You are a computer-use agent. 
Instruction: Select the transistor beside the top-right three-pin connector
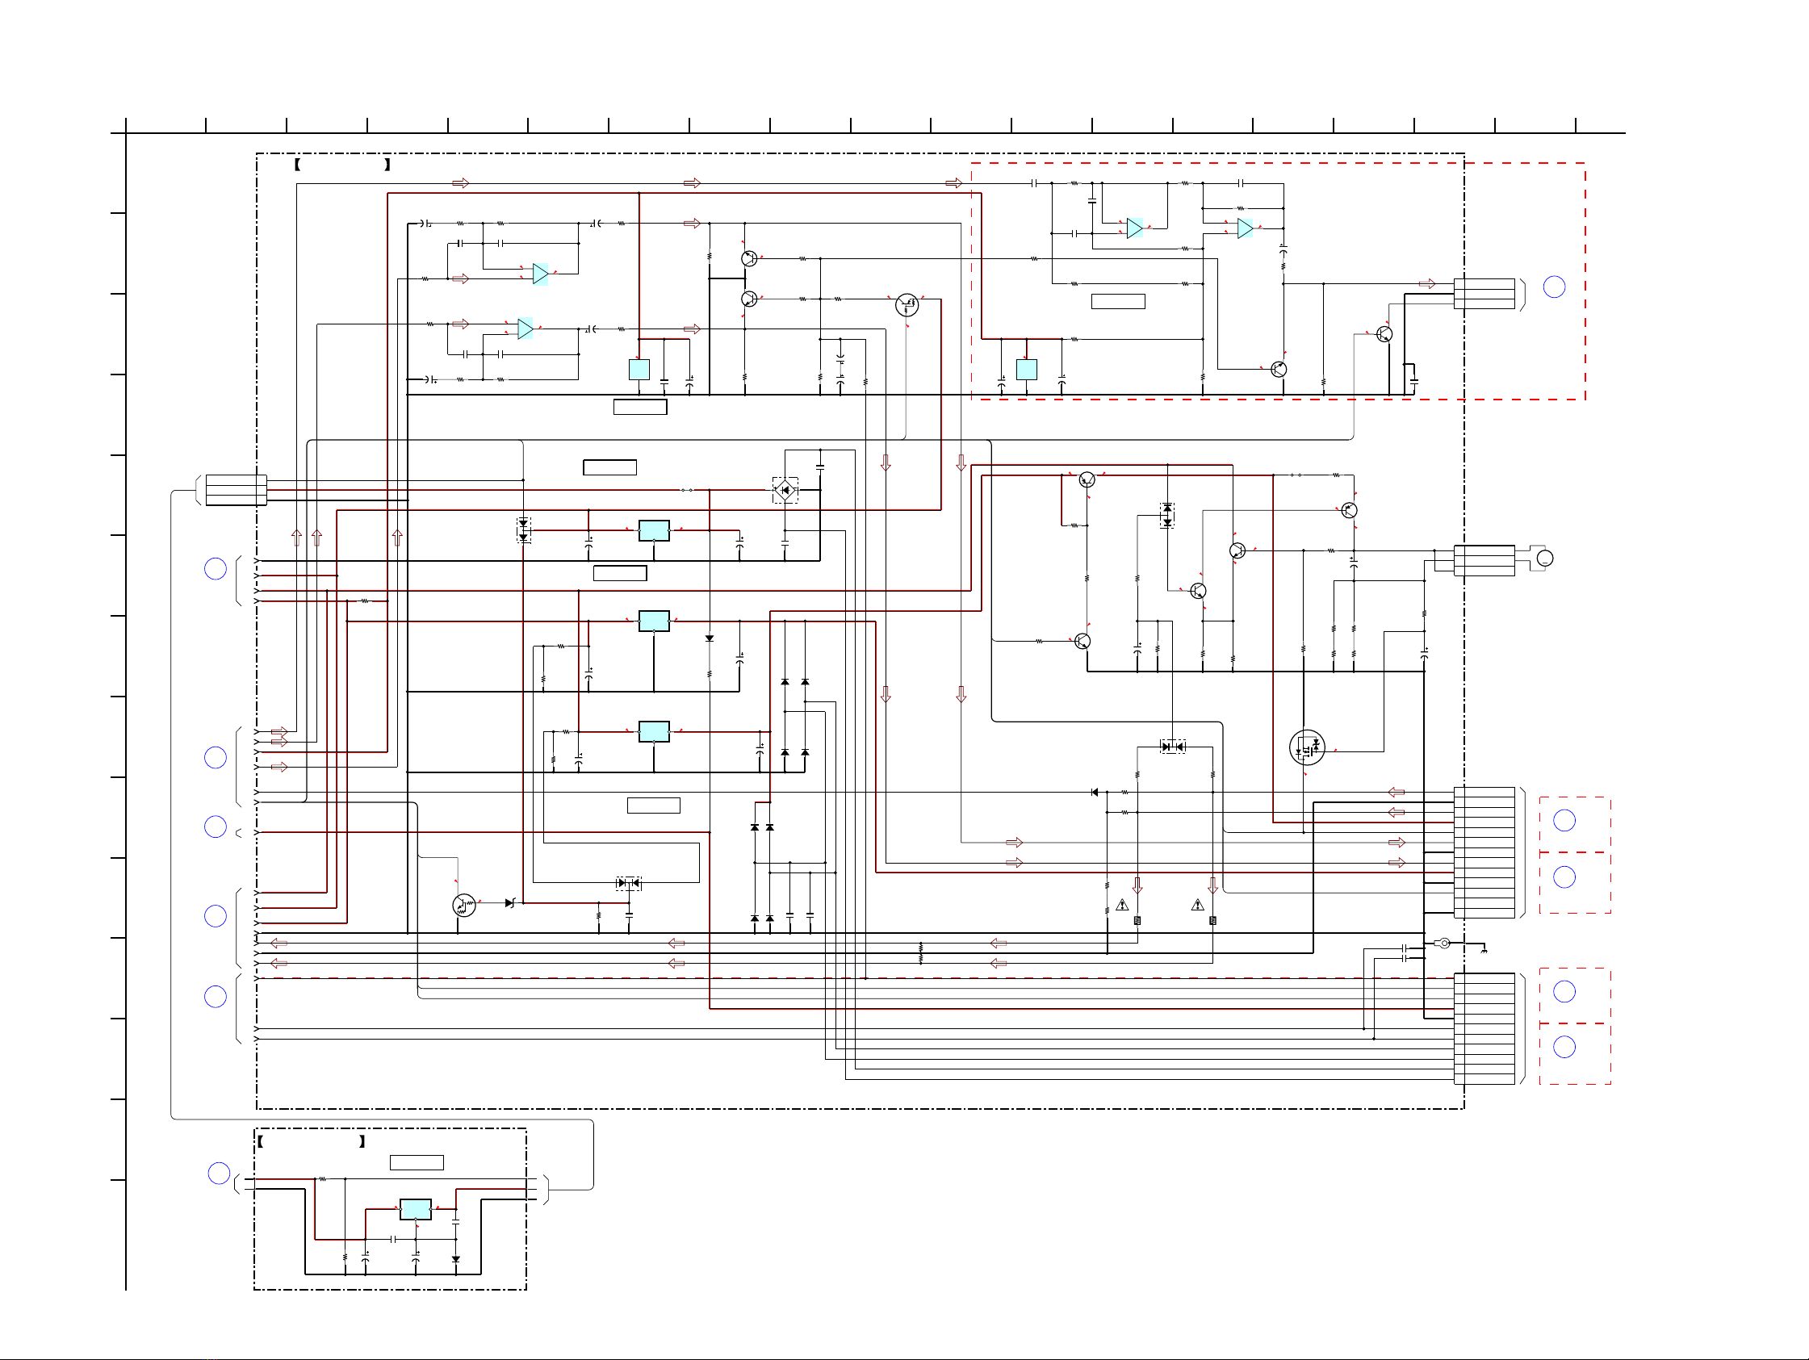point(1384,333)
